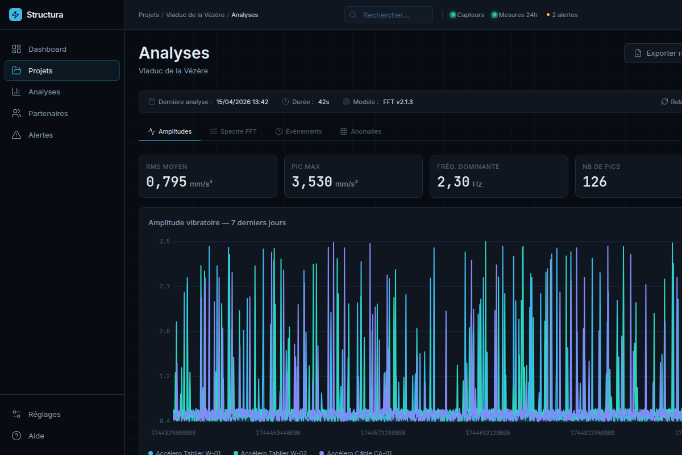Click the Amplitudes pulse tab icon
The width and height of the screenshot is (682, 455).
(152, 131)
